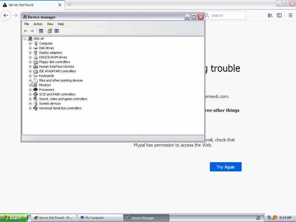Select the Floppy disk controllers icon
The height and width of the screenshot is (222, 296).
36,62
